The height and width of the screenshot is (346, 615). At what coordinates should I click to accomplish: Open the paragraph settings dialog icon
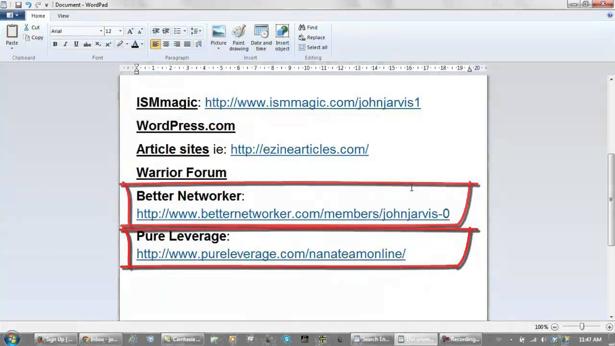[199, 44]
